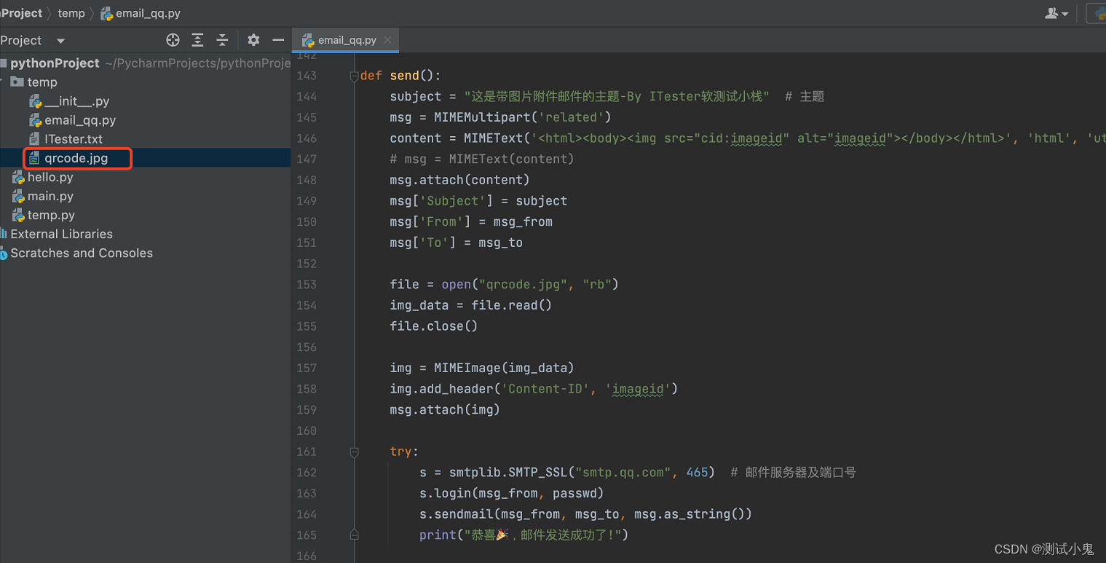Open the ITester.txt file
This screenshot has height=563, width=1106.
tap(75, 138)
